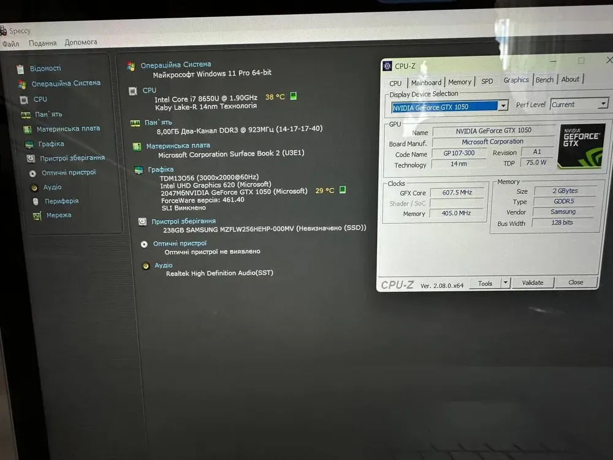Click the Пам'ять RAM icon in sidebar
Image resolution: width=613 pixels, height=460 pixels.
(x=26, y=115)
